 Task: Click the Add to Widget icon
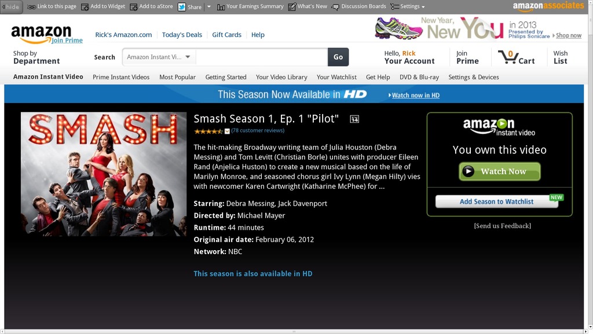click(85, 7)
